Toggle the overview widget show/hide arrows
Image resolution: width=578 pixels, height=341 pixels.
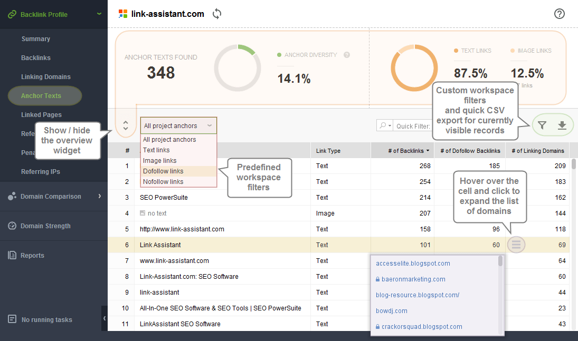(x=125, y=125)
